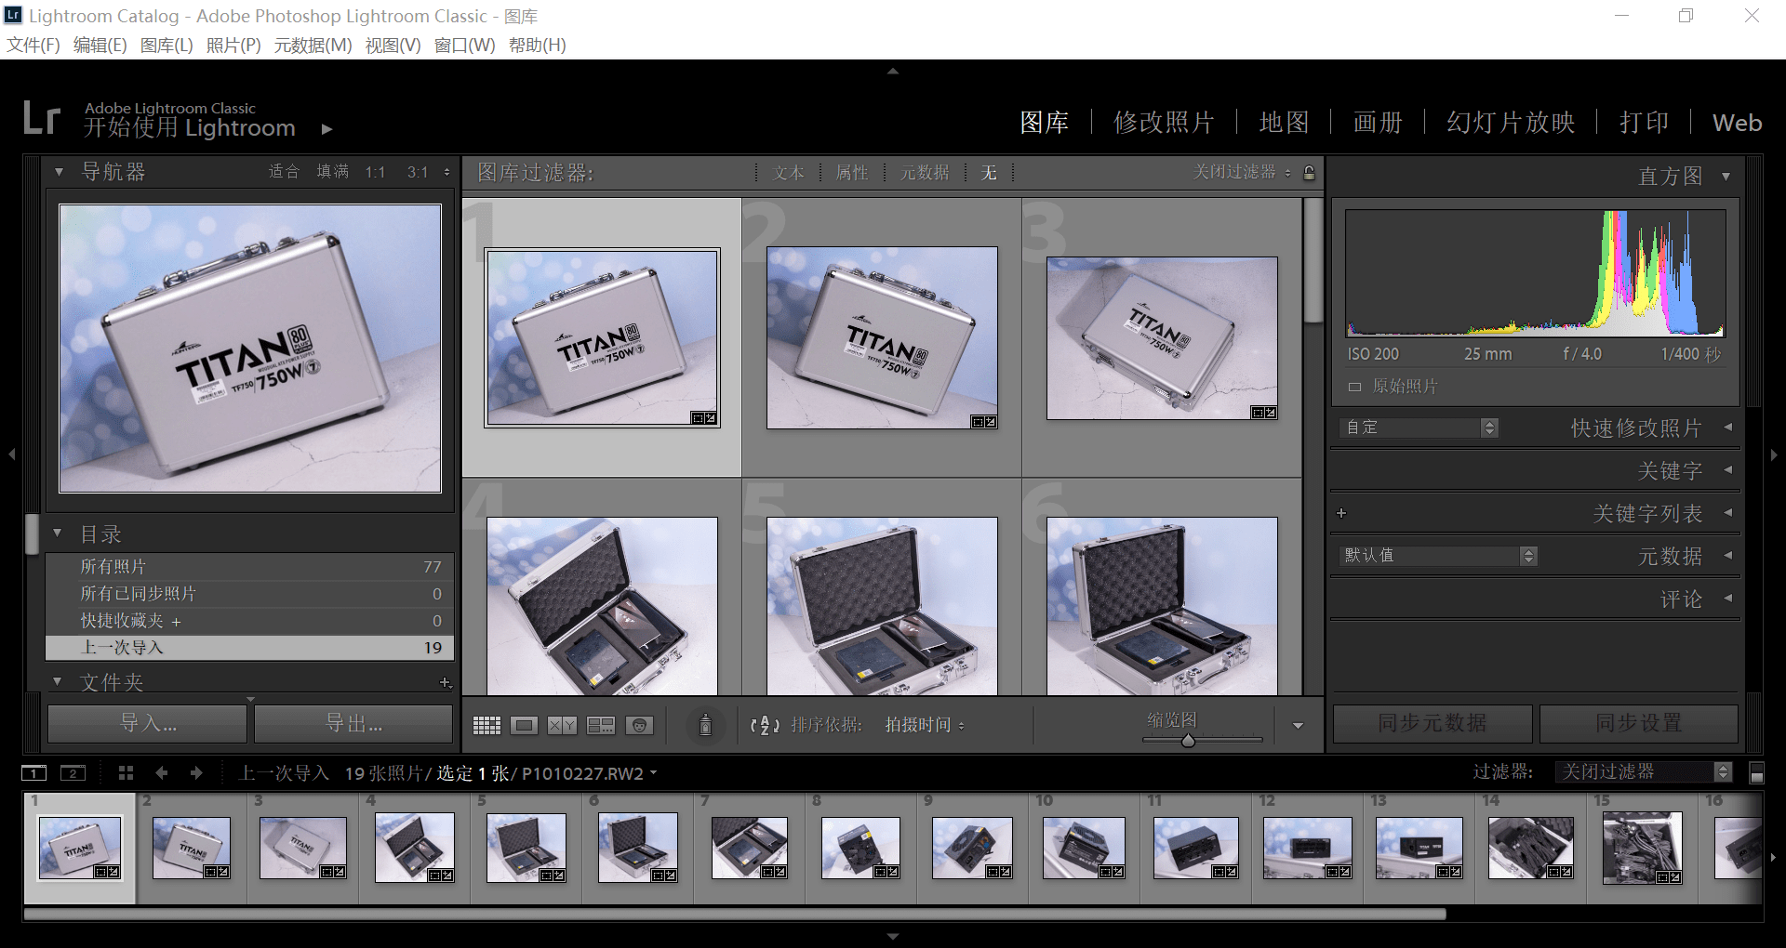This screenshot has width=1786, height=948.
Task: Open Survey view in toolbar
Action: pos(601,725)
